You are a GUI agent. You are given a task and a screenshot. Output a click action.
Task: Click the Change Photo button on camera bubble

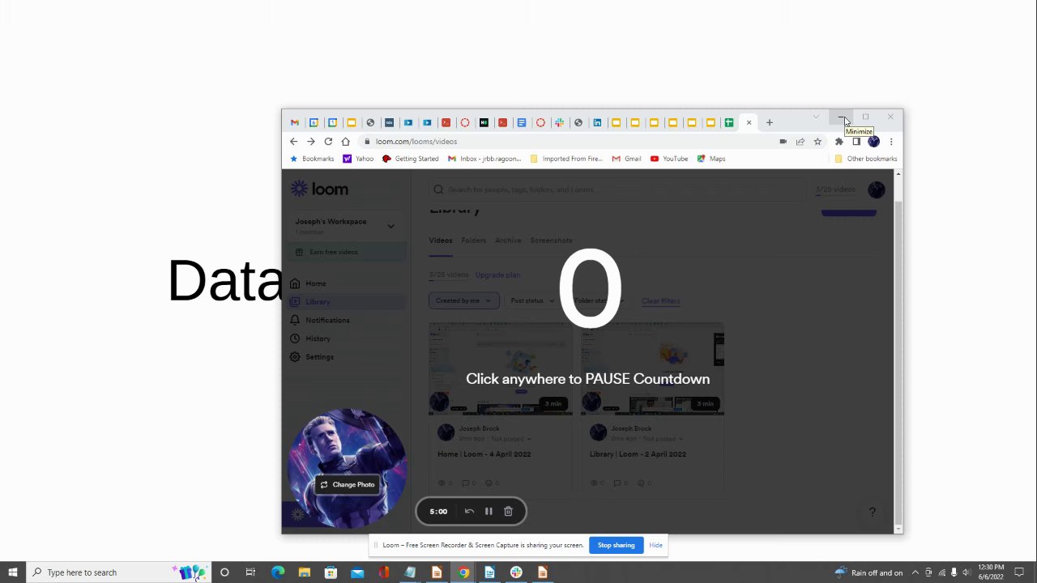(348, 484)
